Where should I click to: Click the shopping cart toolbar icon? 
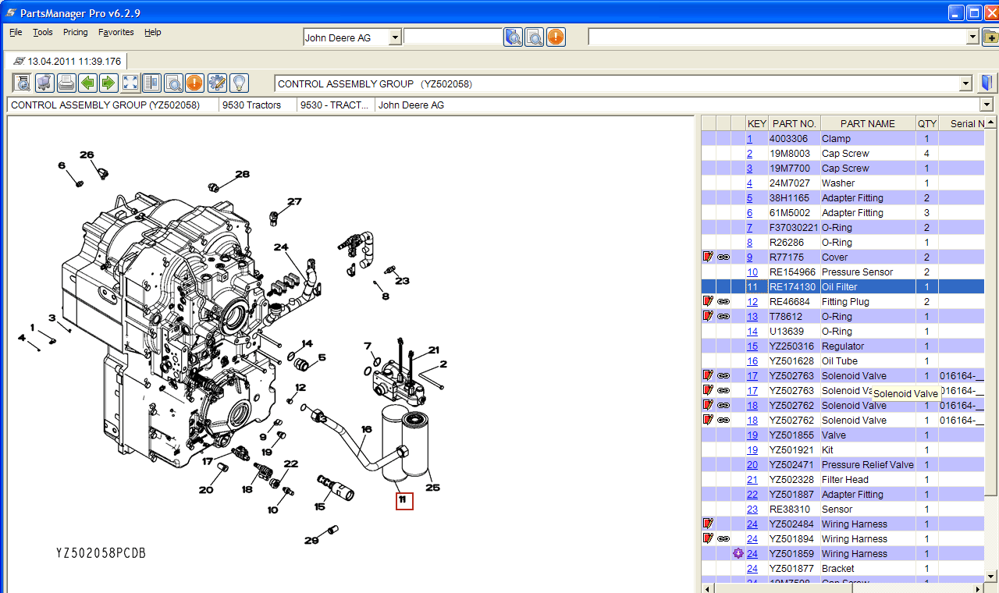(44, 83)
